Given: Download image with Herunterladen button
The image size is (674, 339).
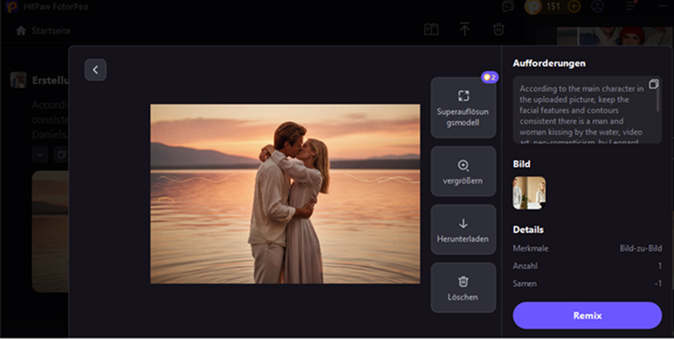Looking at the screenshot, I should pyautogui.click(x=463, y=230).
